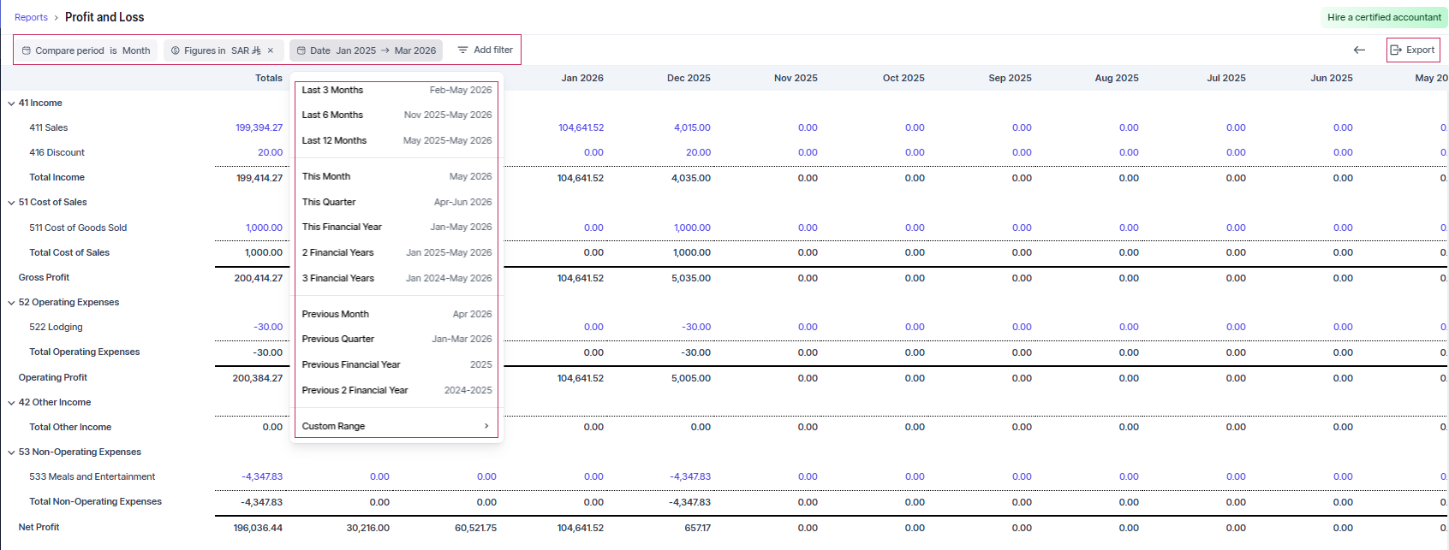Click the back arrow icon beside Export
Screen dimensions: 1449x550
[1359, 50]
